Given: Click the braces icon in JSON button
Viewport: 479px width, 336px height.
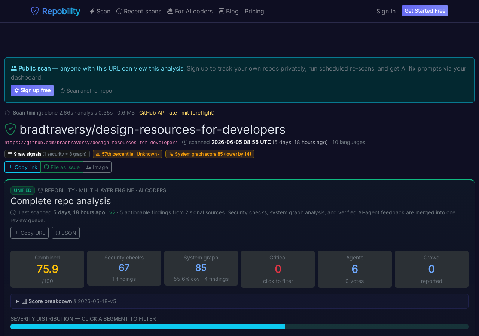Looking at the screenshot, I should (58, 233).
